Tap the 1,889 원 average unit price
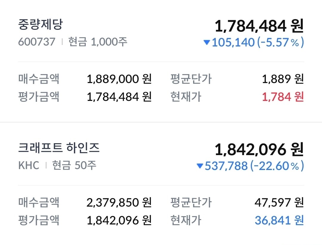The height and width of the screenshot is (245, 322). tap(283, 79)
